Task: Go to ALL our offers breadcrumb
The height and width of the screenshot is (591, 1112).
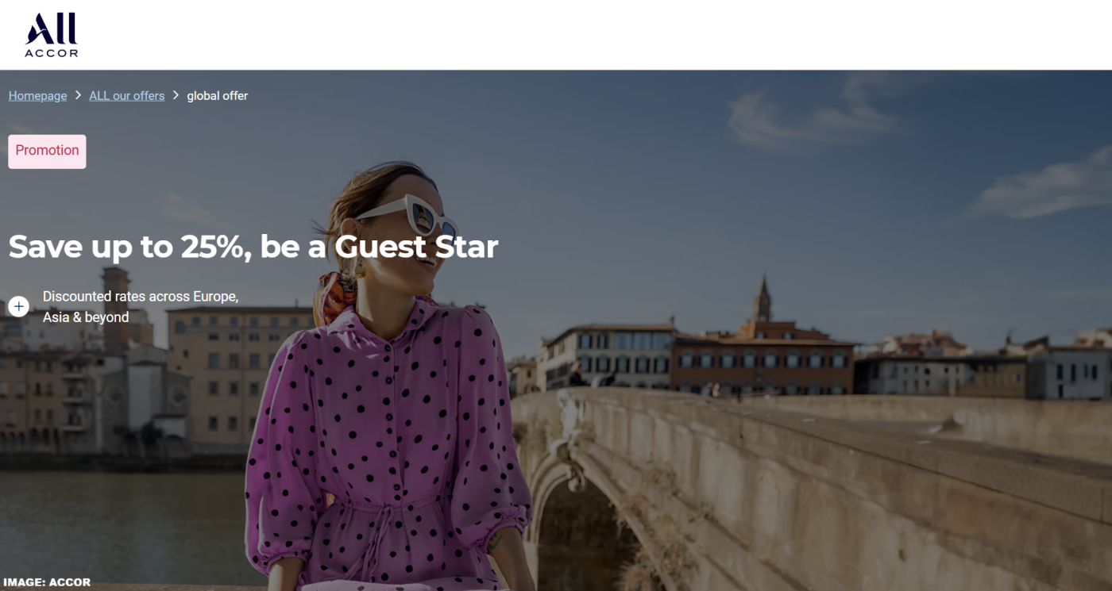Action: click(127, 96)
